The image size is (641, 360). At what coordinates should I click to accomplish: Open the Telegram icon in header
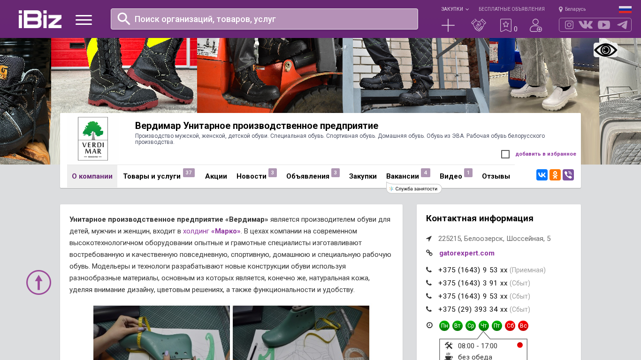point(622,25)
